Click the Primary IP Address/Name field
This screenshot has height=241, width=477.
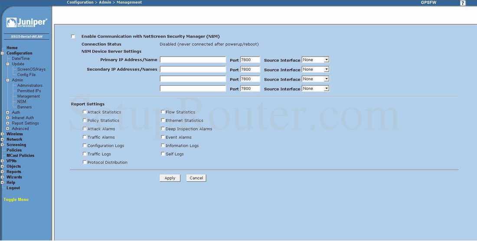pos(193,60)
